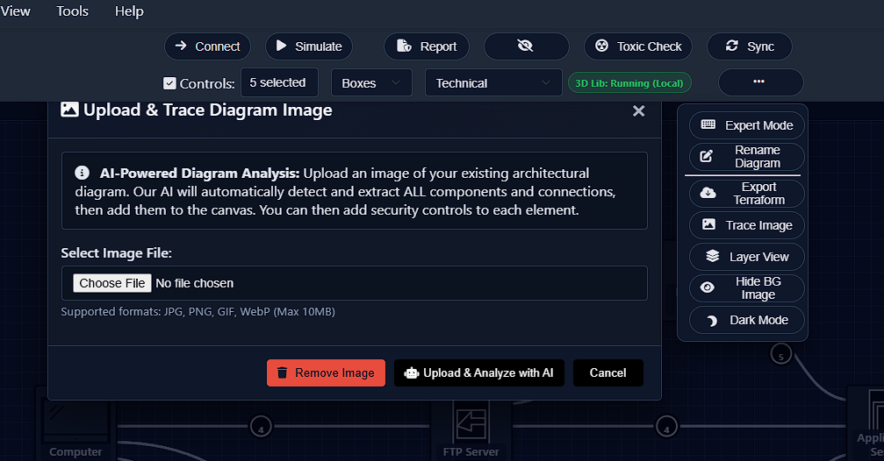This screenshot has height=461, width=884.
Task: Open the Help menu
Action: [129, 11]
